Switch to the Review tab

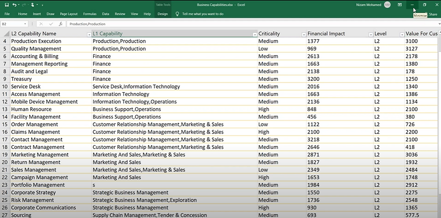tap(120, 14)
